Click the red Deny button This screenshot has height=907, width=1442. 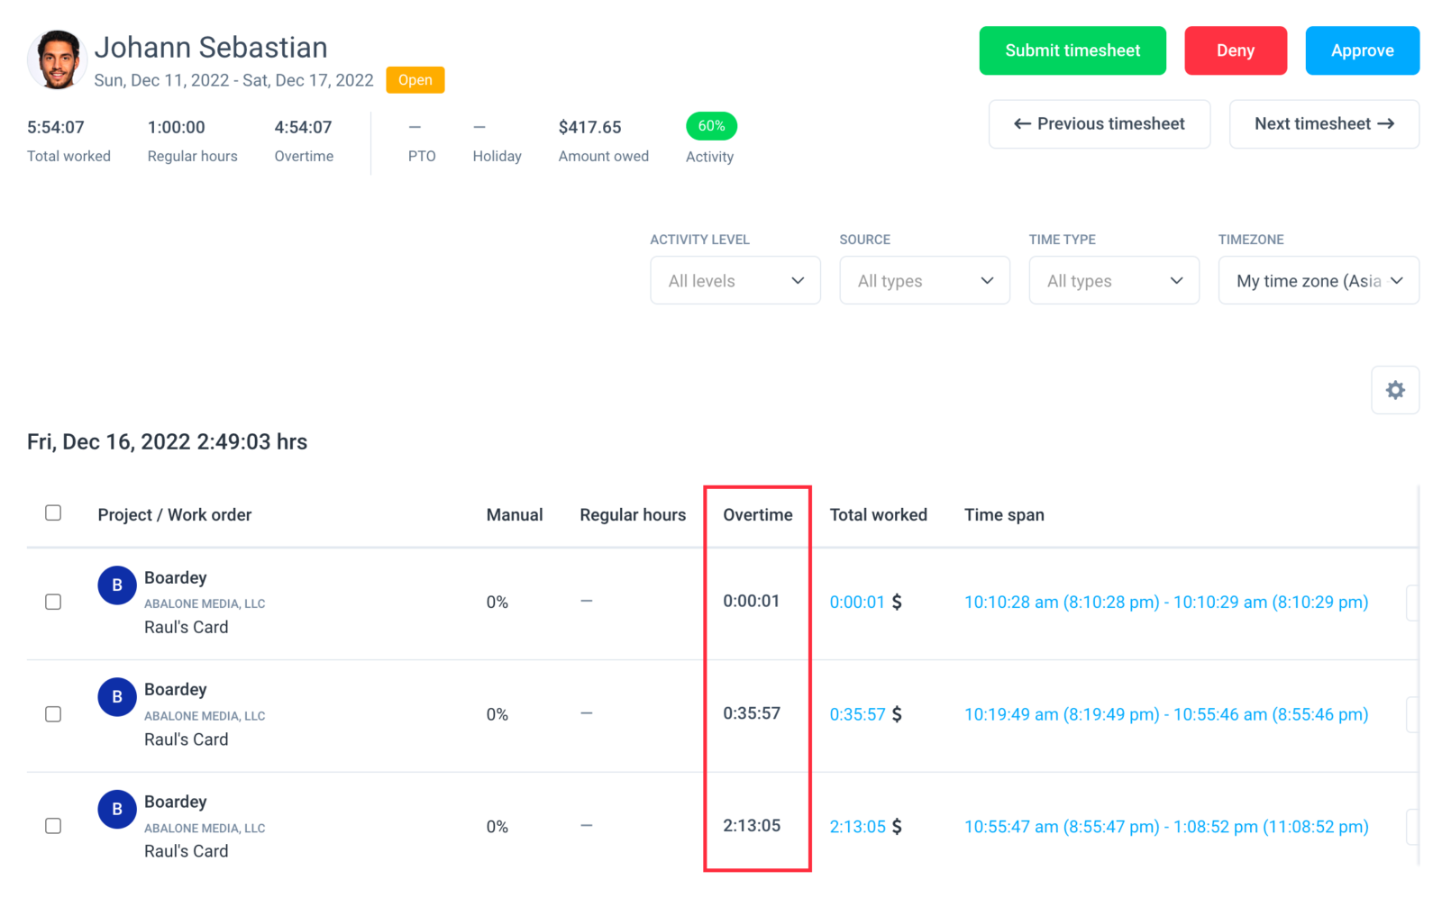[1235, 50]
